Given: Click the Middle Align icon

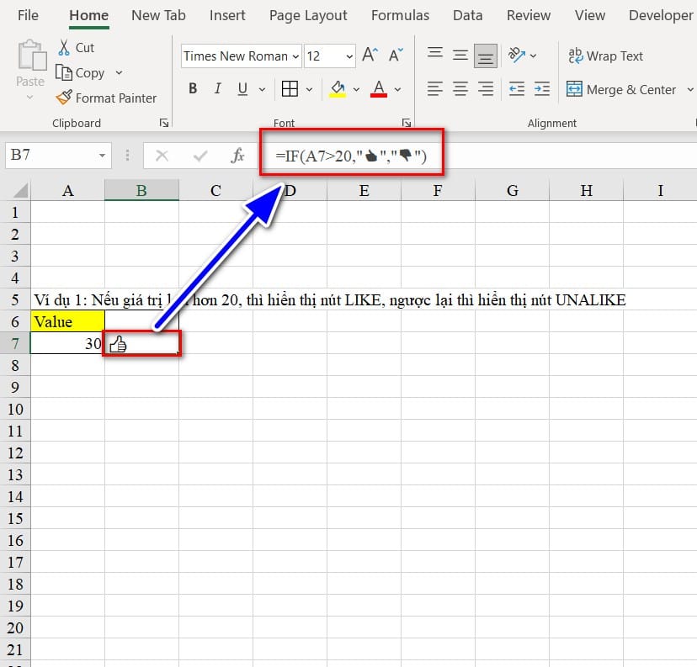Looking at the screenshot, I should point(460,56).
